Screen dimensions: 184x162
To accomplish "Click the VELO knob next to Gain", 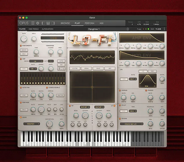I will (x=34, y=39).
